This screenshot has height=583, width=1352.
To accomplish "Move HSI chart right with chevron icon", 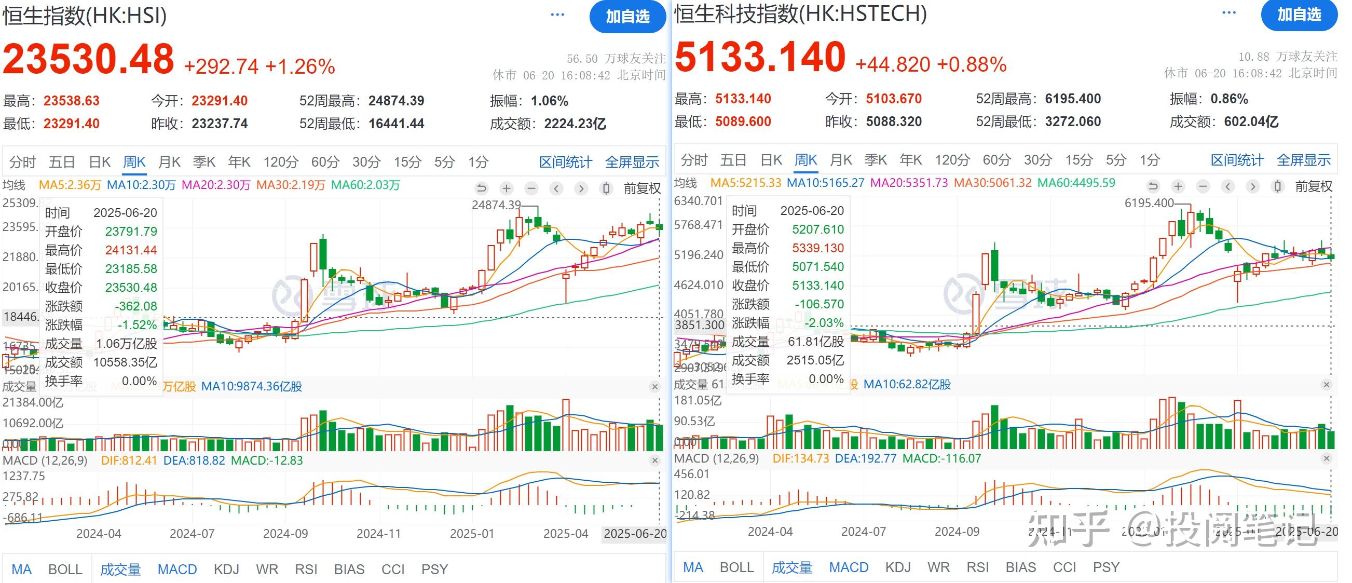I will click(581, 188).
